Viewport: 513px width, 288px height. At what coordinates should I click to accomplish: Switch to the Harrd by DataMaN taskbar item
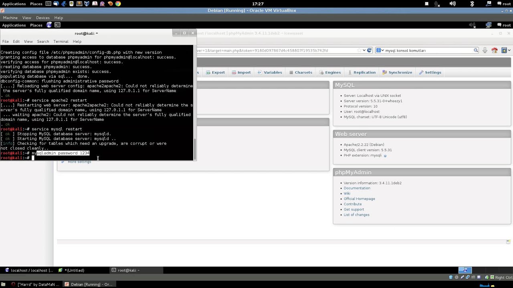point(35,284)
